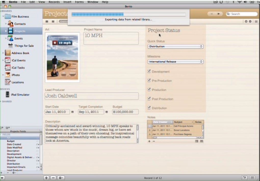This screenshot has height=181, width=260.
Task: Open the Insert menu
Action: click(x=67, y=2)
